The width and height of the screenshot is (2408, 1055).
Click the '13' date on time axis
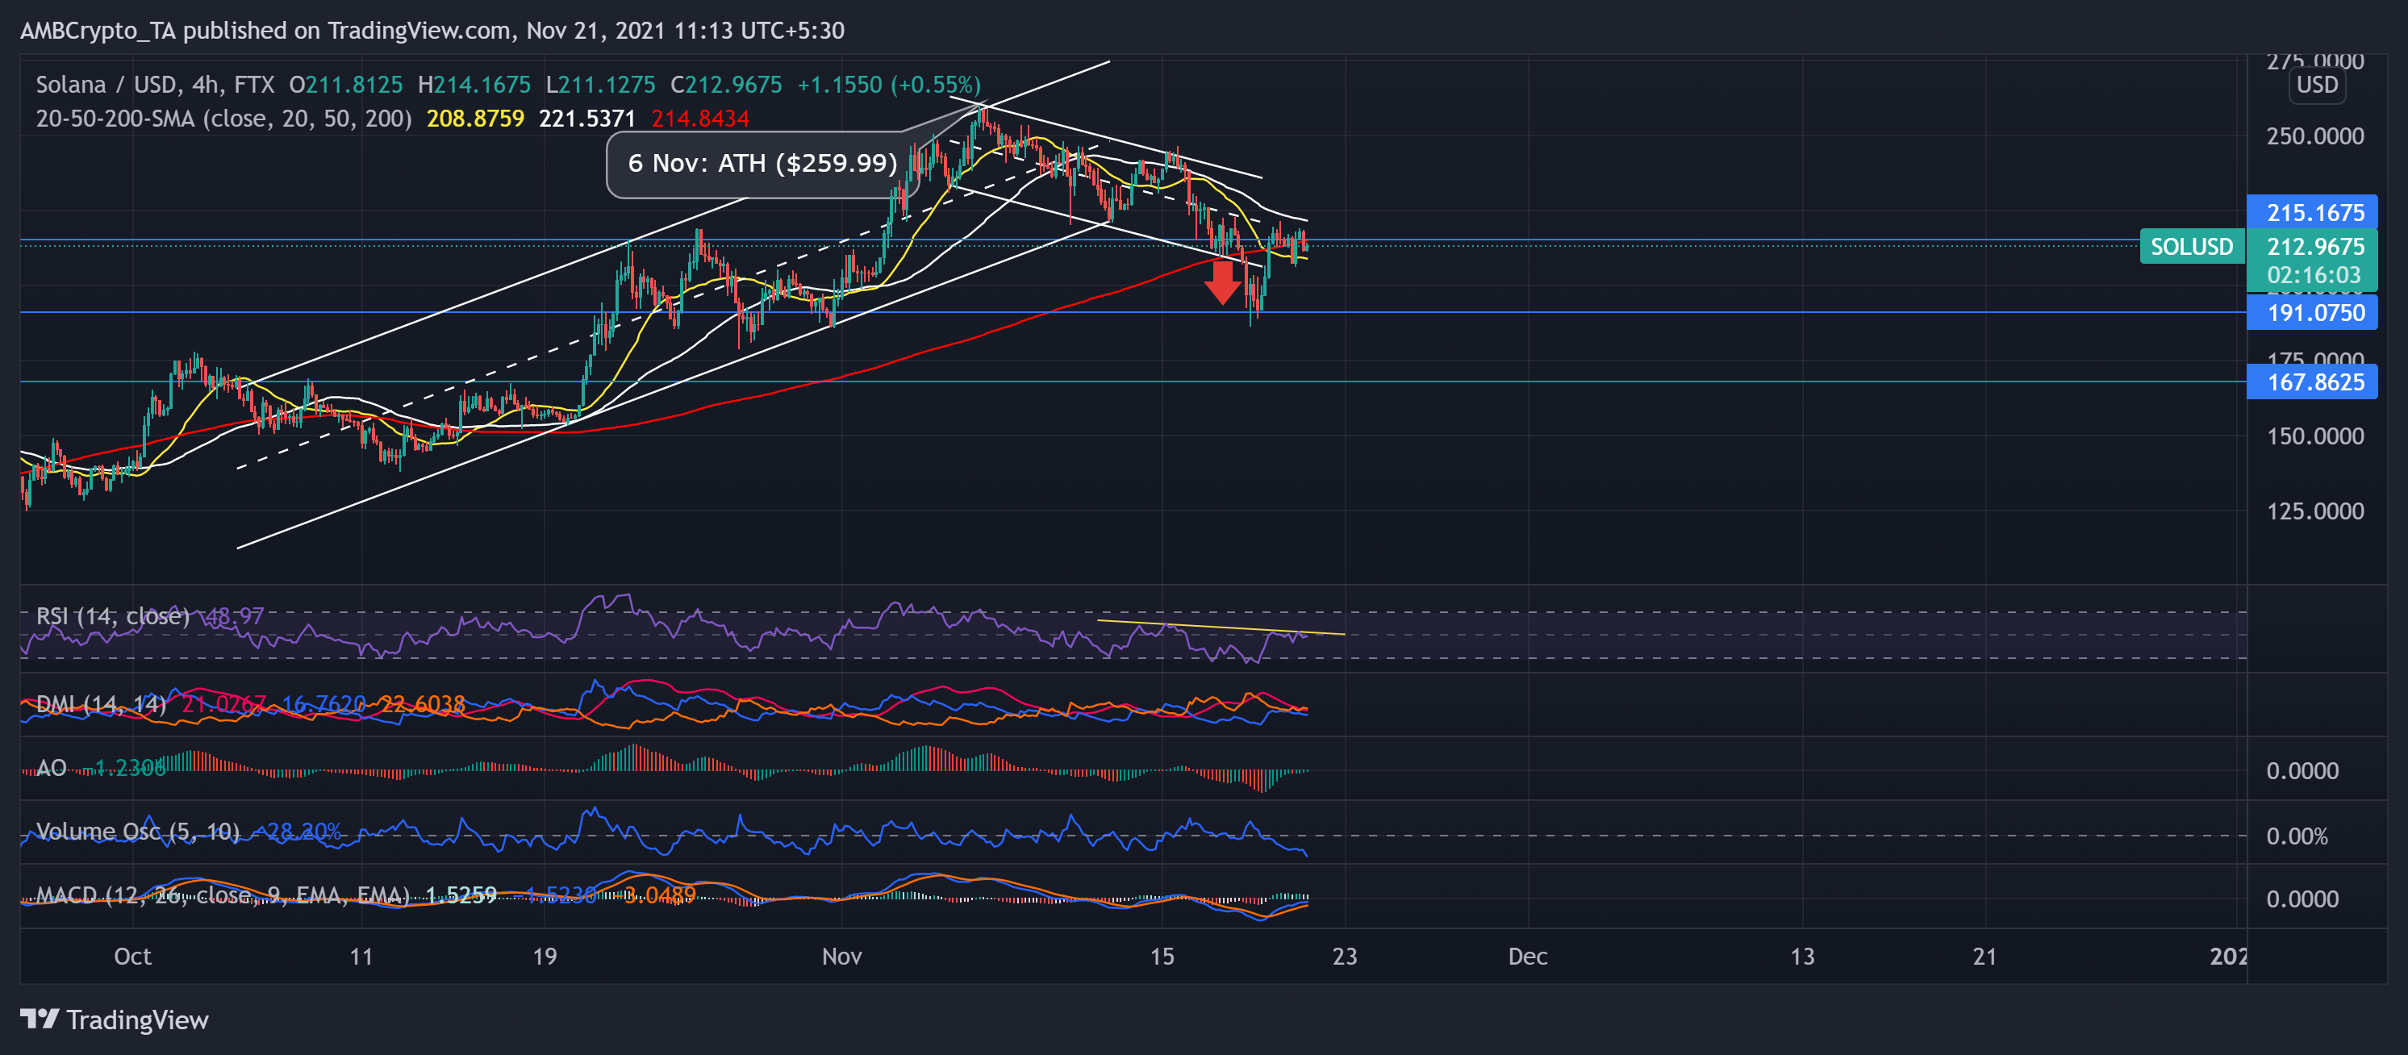pyautogui.click(x=1801, y=956)
